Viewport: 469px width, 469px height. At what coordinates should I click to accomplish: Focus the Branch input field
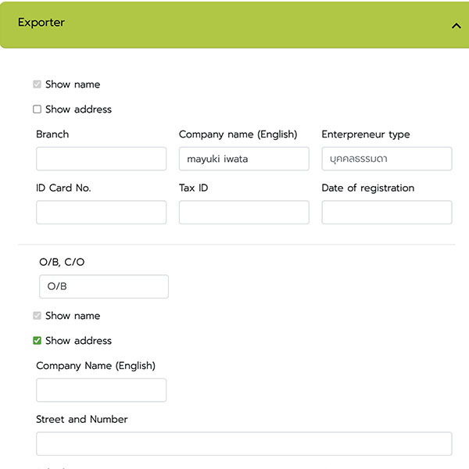[101, 159]
